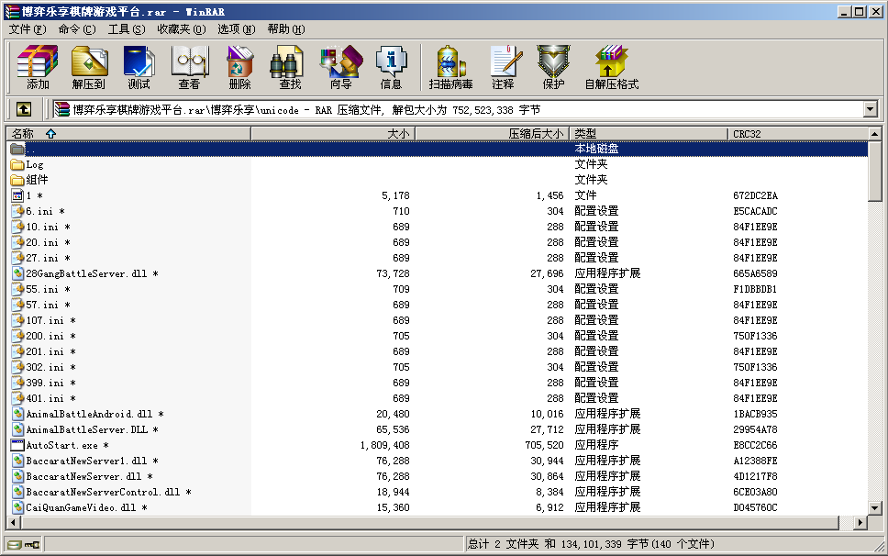Viewport: 888px width, 556px height.
Task: Open the 查找 (Find) binoculars tool
Action: 290,67
